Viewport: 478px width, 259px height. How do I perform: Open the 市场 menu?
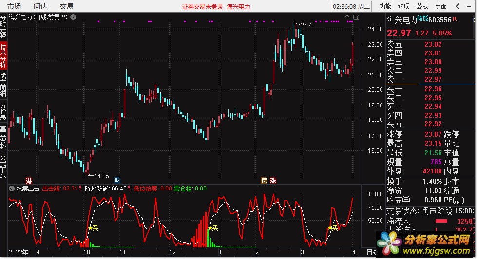click(x=14, y=6)
